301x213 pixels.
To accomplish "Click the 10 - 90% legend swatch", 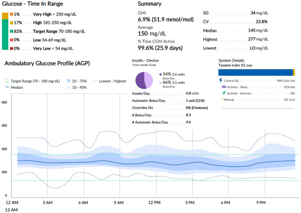I will click(x=68, y=87).
